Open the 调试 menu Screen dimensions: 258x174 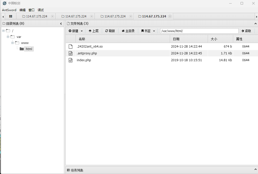41,10
